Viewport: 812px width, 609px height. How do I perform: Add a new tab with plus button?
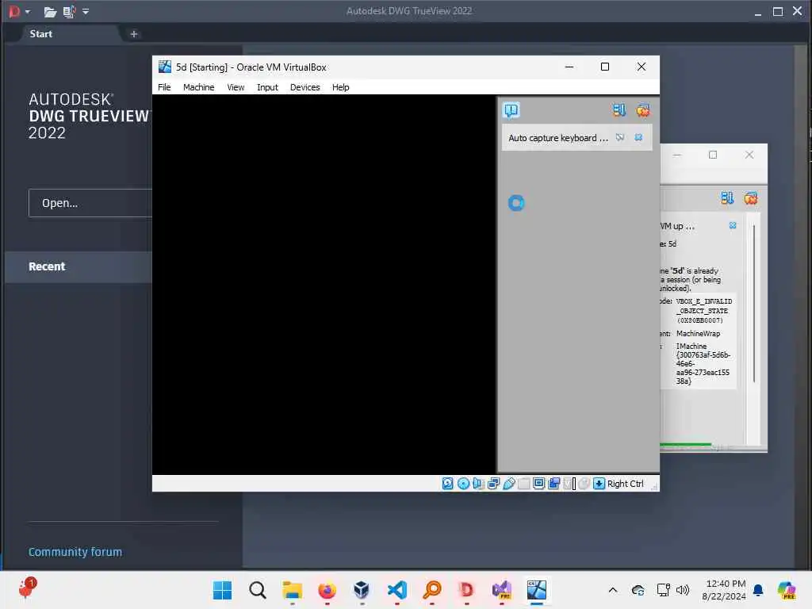[133, 33]
